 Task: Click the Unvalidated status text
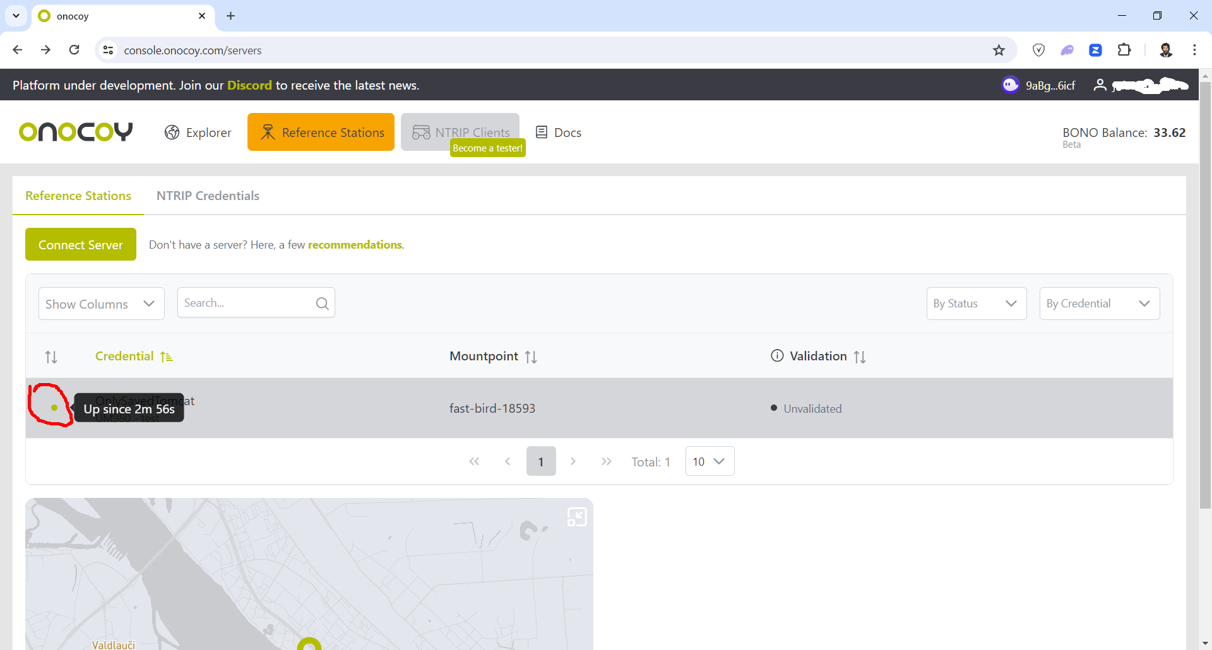pos(812,409)
